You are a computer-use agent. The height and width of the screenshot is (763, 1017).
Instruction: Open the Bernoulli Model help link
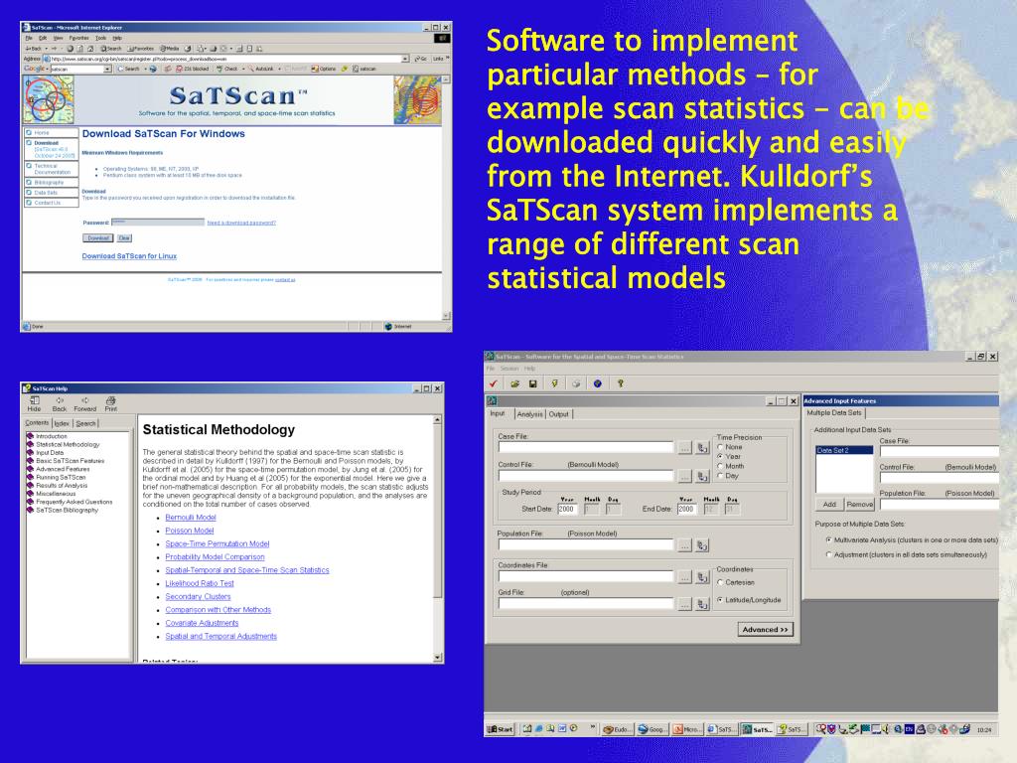(191, 517)
